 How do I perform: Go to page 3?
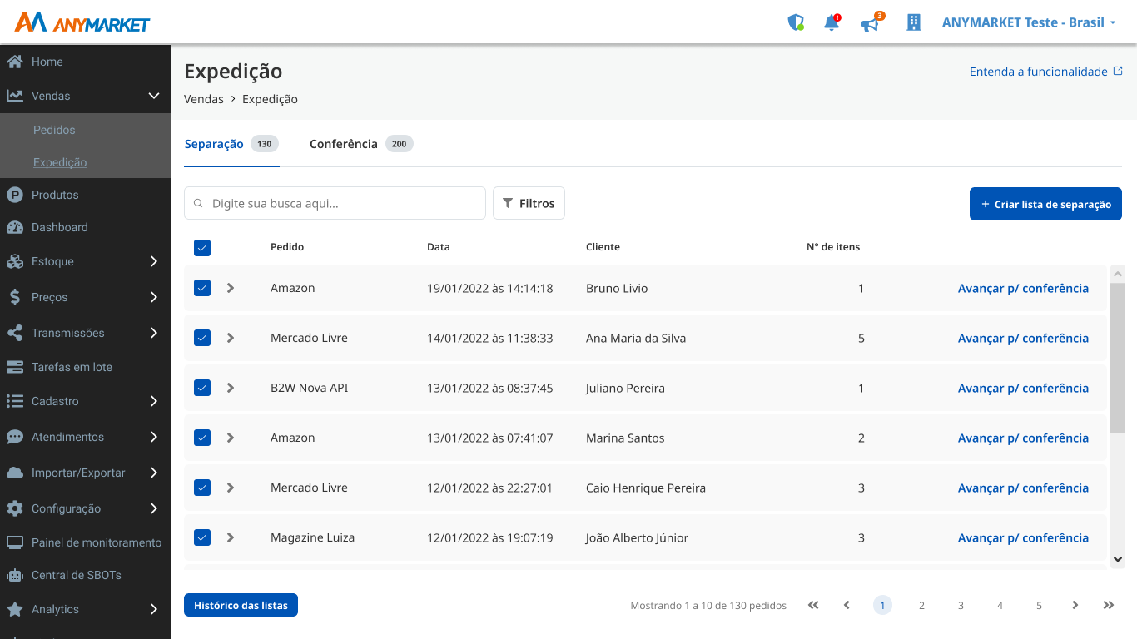[x=961, y=605]
